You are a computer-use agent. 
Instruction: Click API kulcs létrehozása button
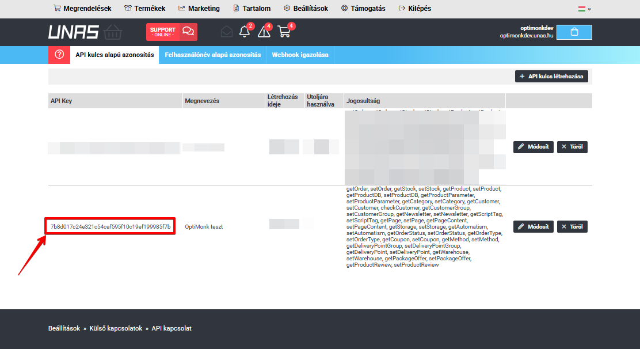551,77
